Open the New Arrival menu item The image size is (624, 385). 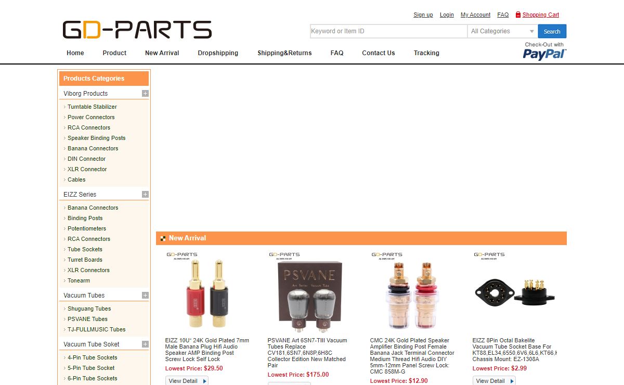(162, 53)
